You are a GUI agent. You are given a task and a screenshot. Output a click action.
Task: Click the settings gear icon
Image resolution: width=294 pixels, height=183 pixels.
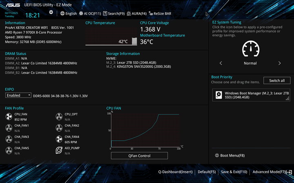[x=51, y=13]
